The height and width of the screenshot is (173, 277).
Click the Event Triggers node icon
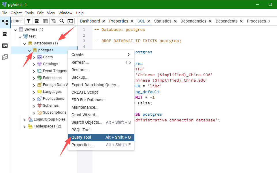(x=39, y=71)
